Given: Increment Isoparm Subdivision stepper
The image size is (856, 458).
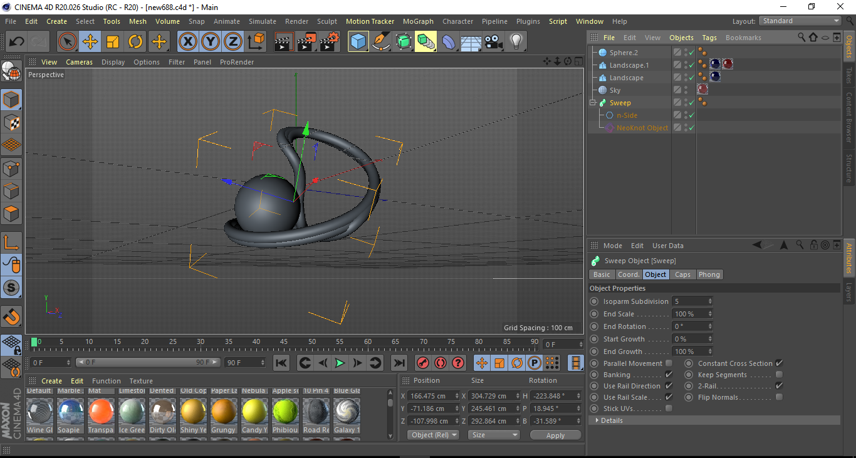Looking at the screenshot, I should click(x=710, y=299).
